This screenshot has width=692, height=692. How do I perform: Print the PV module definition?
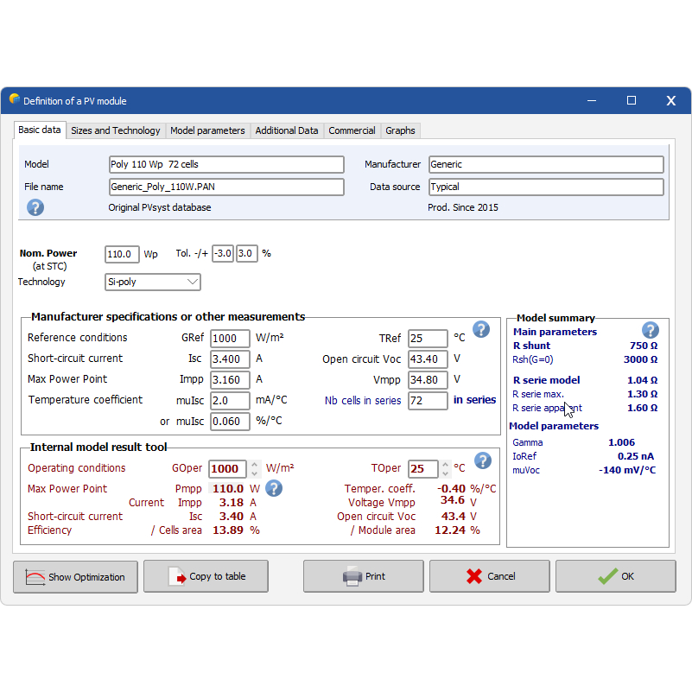pos(363,577)
